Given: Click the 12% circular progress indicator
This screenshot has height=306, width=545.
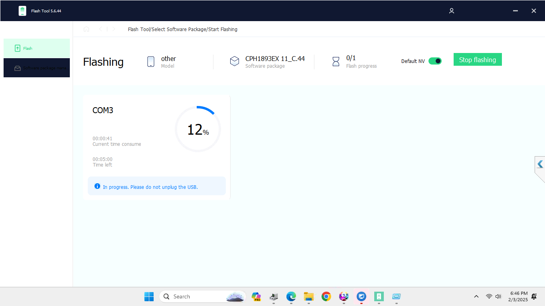Looking at the screenshot, I should coord(197,129).
